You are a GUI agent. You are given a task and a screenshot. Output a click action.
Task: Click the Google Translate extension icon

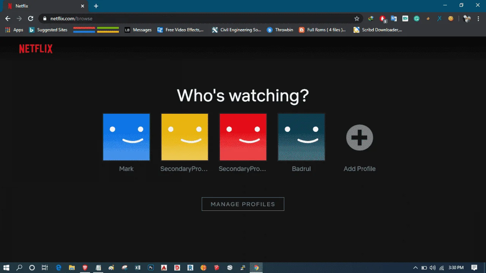coord(394,19)
